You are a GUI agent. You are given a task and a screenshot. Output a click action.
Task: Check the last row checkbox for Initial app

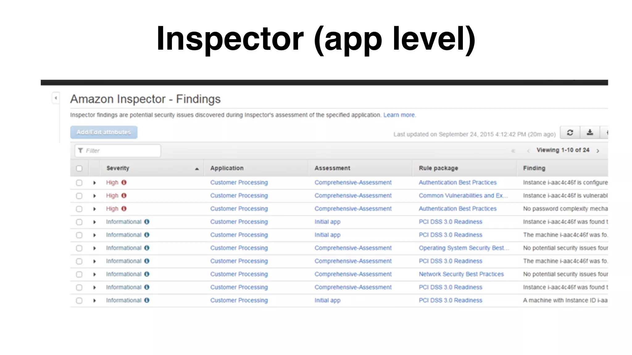tap(79, 300)
